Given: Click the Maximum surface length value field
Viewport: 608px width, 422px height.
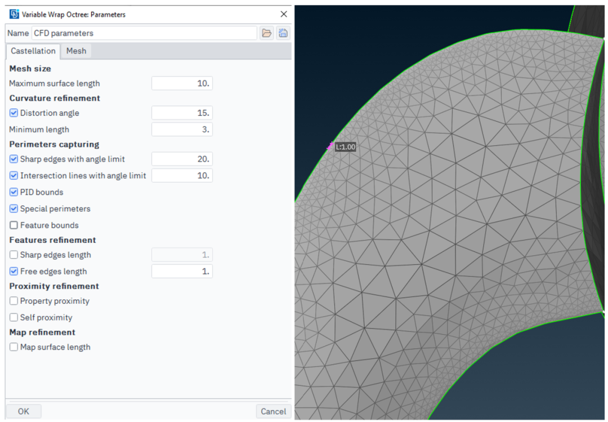Looking at the screenshot, I should [182, 83].
